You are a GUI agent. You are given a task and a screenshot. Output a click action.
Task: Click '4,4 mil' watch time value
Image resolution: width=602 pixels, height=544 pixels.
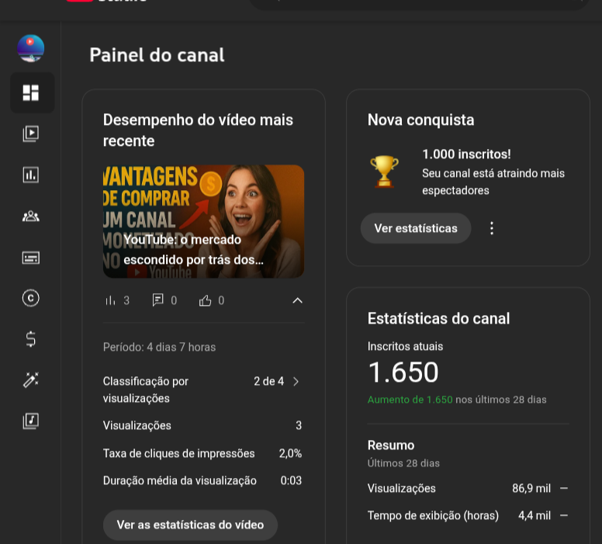[x=535, y=515]
